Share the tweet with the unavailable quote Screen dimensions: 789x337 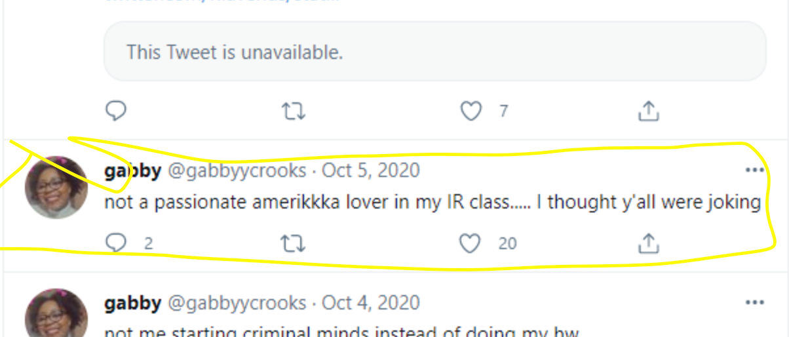coord(648,112)
